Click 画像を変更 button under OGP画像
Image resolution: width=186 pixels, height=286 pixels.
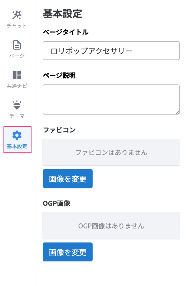tap(68, 252)
